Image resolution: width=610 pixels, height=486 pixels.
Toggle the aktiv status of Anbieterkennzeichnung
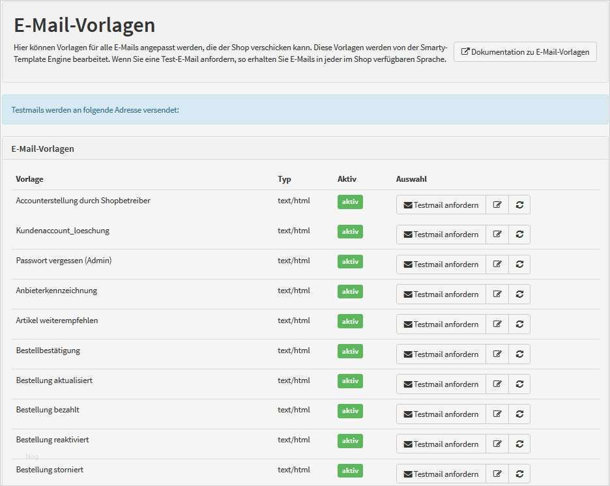(350, 291)
